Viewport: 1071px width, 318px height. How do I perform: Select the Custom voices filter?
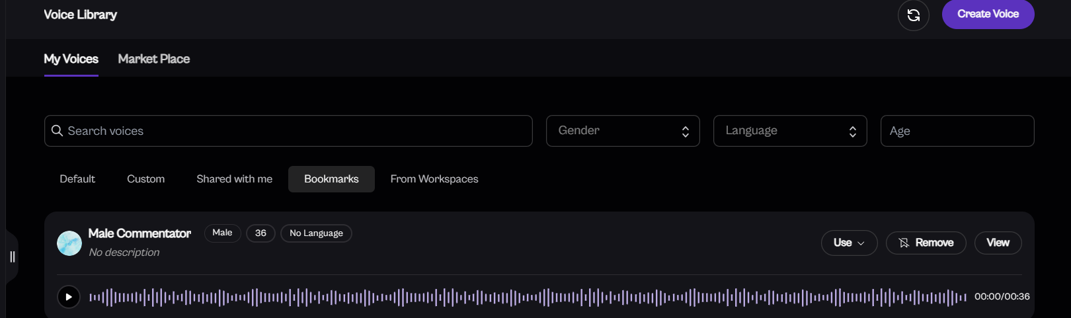[x=145, y=179]
